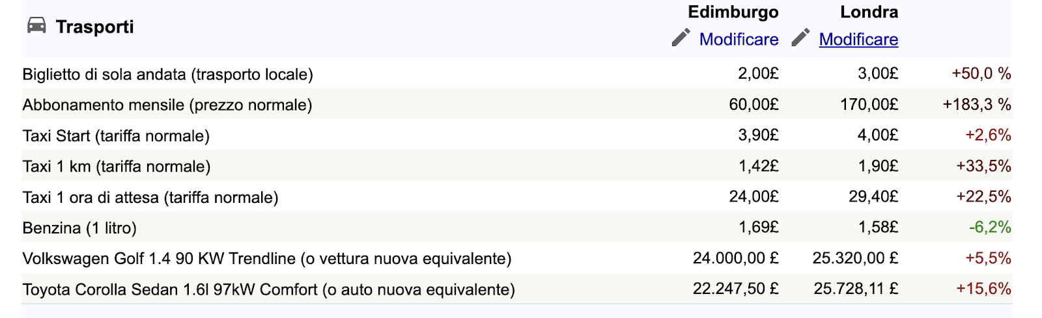This screenshot has width=1042, height=318.
Task: Select the Biglietto di sola andata row label
Action: [x=167, y=74]
